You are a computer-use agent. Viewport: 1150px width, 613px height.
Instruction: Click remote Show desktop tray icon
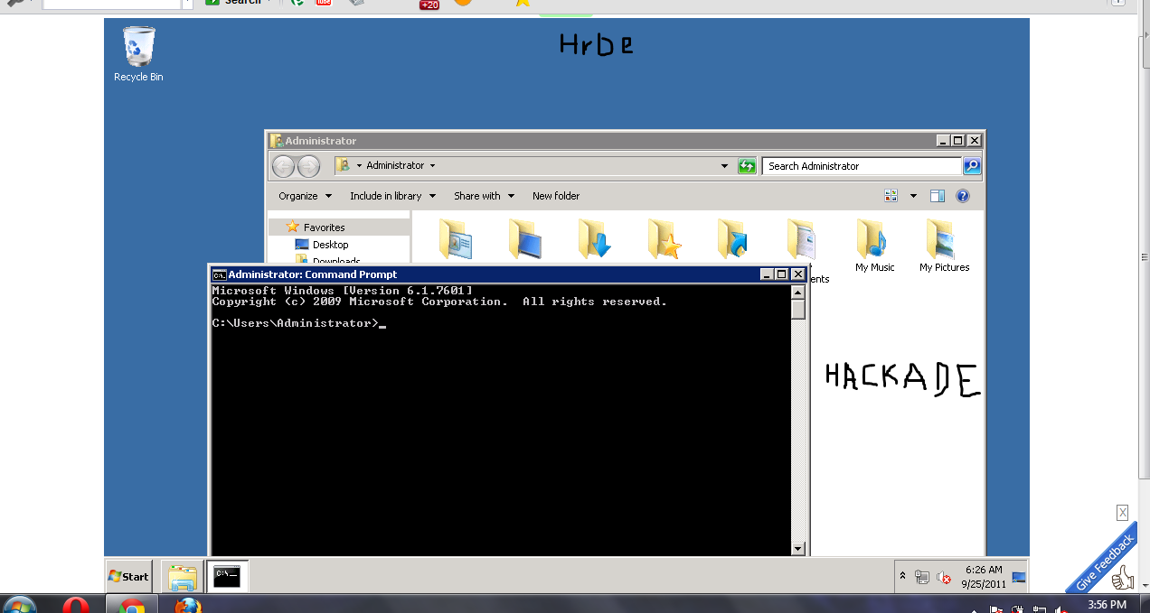tap(1019, 577)
